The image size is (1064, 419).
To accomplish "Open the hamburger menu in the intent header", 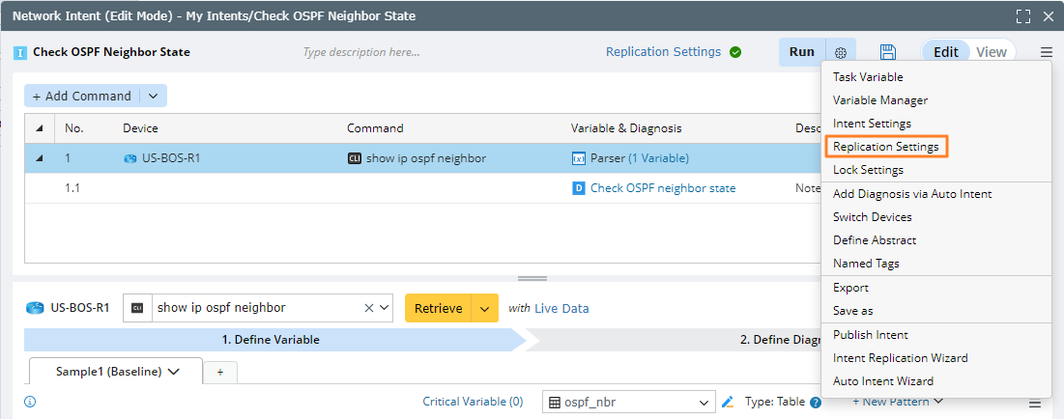I will (1047, 52).
